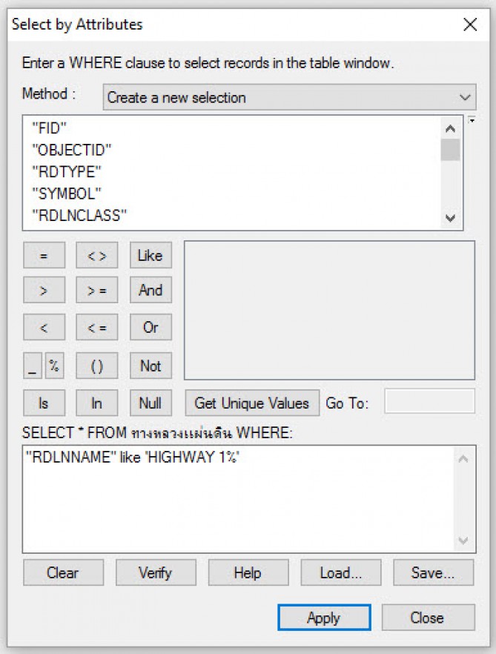Insert the underscore wildcard button
The width and height of the screenshot is (496, 654).
33,366
